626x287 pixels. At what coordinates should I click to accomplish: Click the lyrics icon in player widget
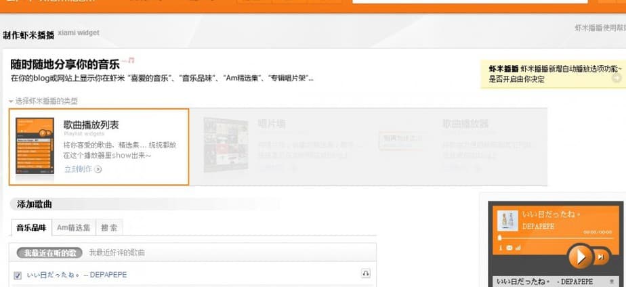tap(509, 248)
